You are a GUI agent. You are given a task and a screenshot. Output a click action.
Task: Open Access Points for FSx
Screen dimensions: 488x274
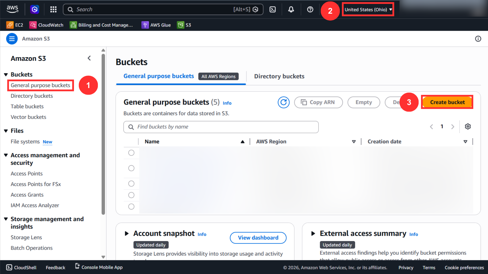pyautogui.click(x=36, y=184)
